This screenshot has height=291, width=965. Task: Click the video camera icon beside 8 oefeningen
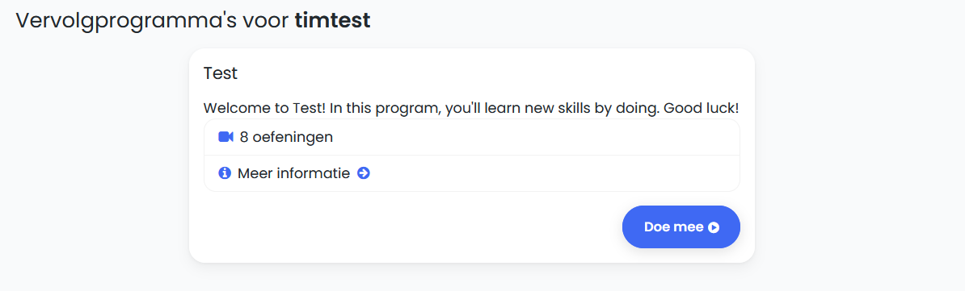[x=225, y=137]
